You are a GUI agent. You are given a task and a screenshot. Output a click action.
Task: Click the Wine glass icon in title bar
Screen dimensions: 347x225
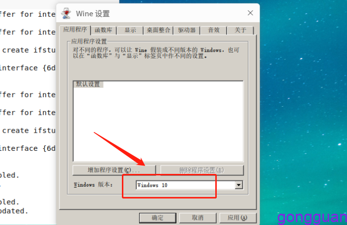point(66,13)
